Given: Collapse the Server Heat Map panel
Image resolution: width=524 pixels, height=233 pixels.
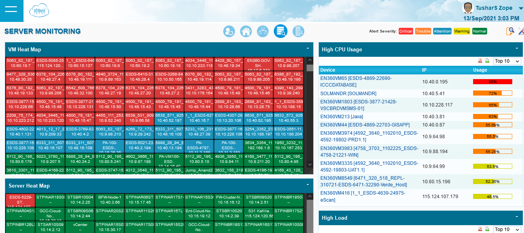Looking at the screenshot, I should pyautogui.click(x=308, y=185).
